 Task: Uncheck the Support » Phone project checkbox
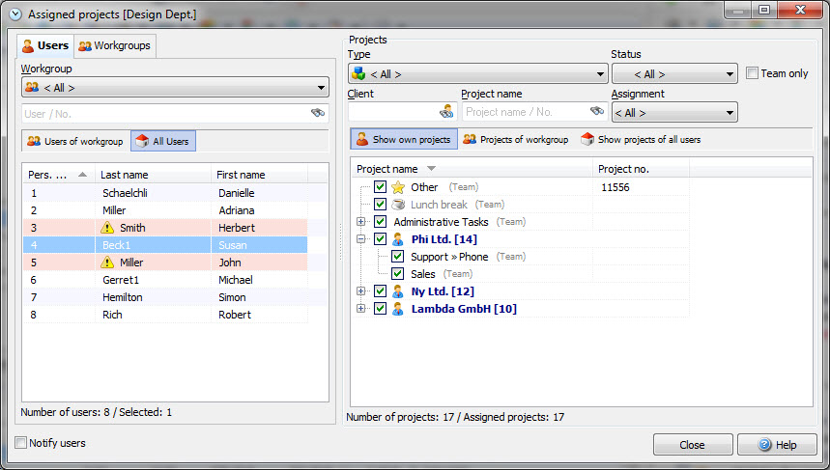[397, 257]
